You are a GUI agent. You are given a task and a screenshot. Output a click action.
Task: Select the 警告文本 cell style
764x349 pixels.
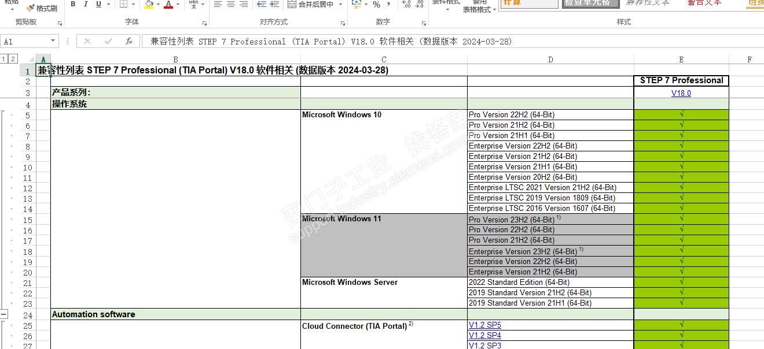tap(704, 3)
